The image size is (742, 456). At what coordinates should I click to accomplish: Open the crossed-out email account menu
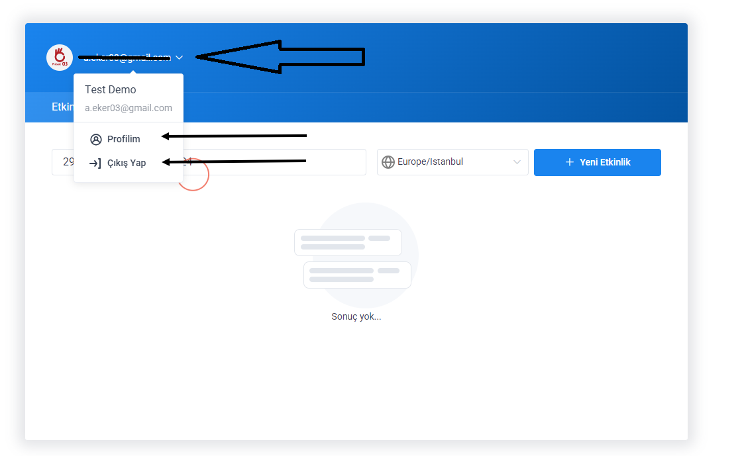coord(127,58)
